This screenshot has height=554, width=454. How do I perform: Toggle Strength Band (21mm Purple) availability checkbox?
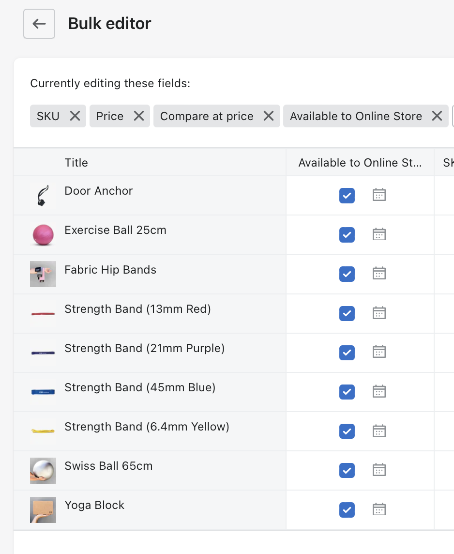[347, 353]
